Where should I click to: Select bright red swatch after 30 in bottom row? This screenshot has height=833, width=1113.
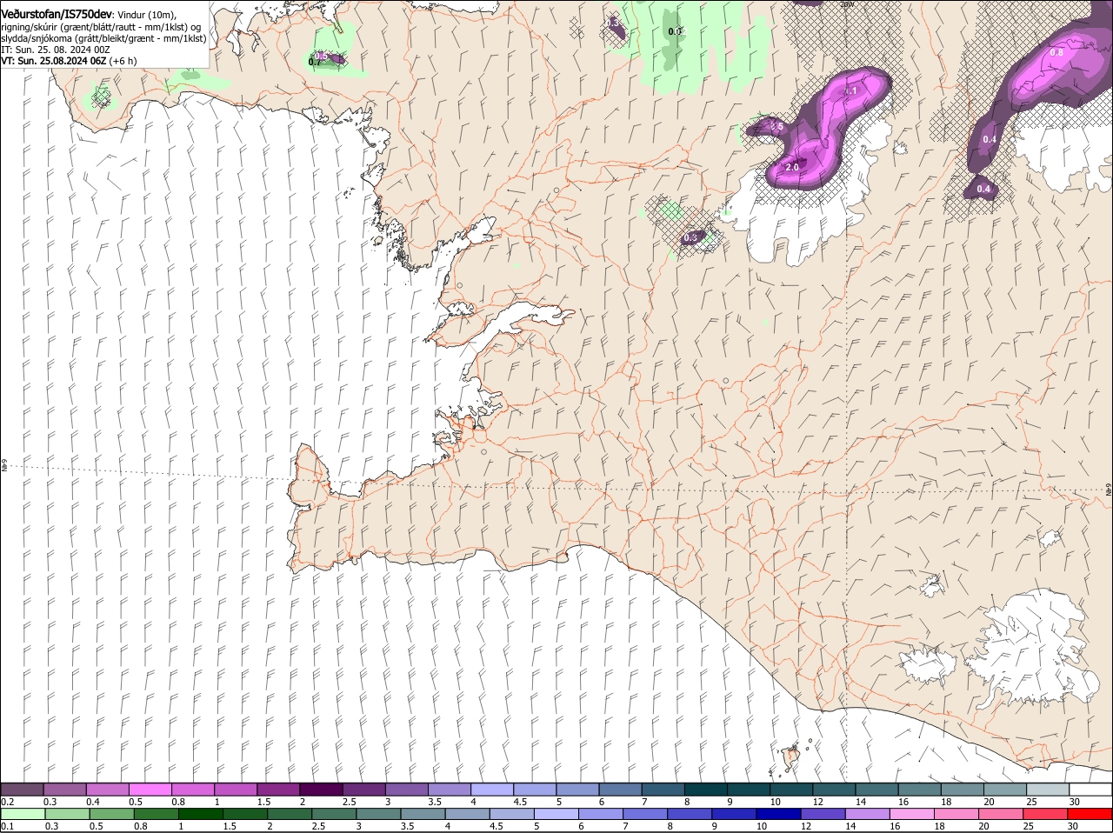[x=1090, y=814]
